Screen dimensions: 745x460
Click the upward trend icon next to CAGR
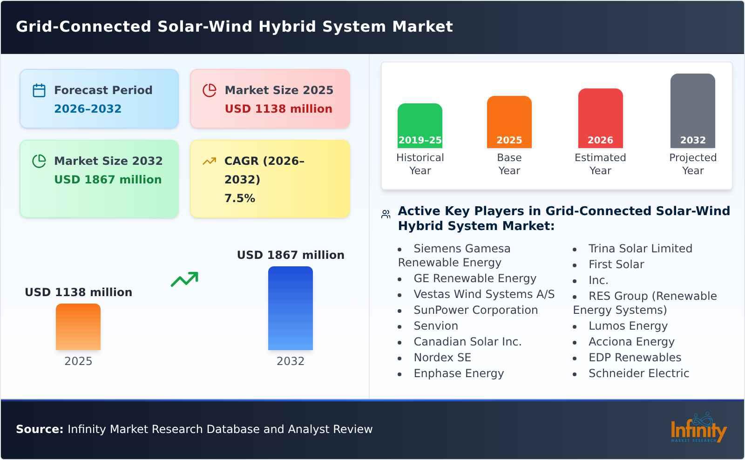(x=210, y=160)
